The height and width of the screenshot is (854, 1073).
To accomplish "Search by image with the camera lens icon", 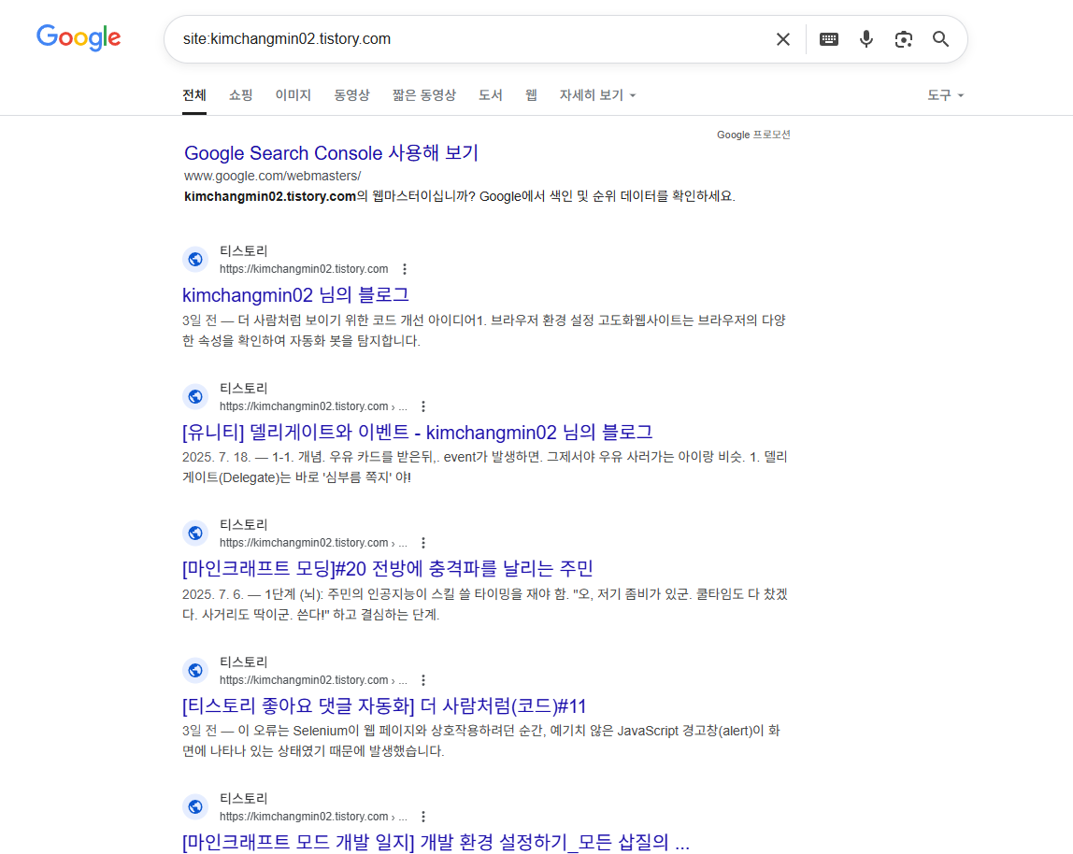I will 903,39.
